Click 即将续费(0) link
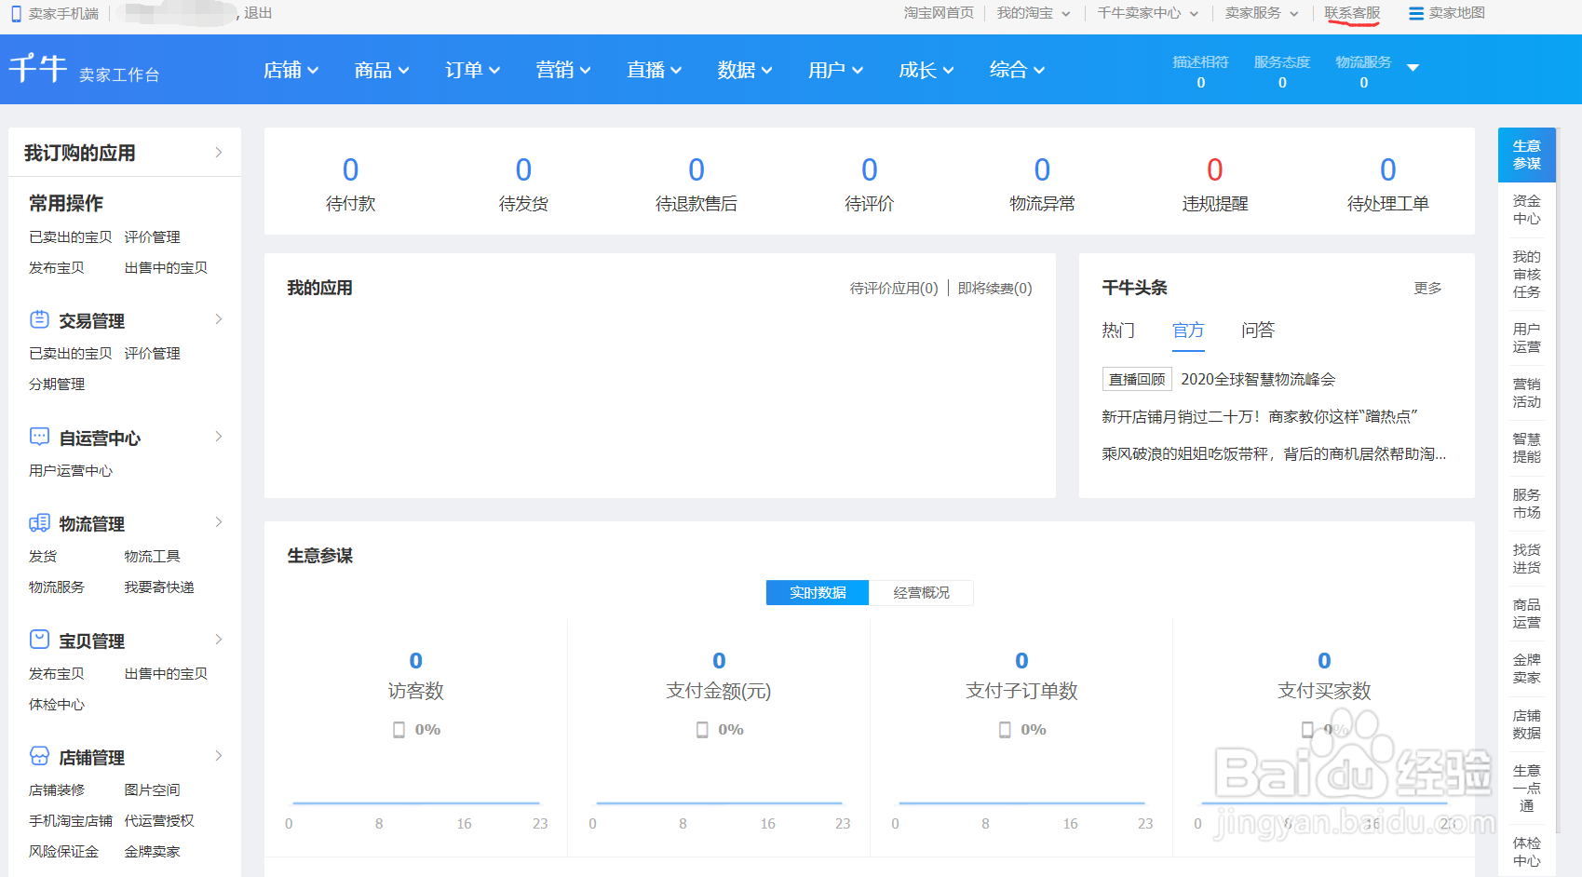The width and height of the screenshot is (1582, 877). (995, 289)
